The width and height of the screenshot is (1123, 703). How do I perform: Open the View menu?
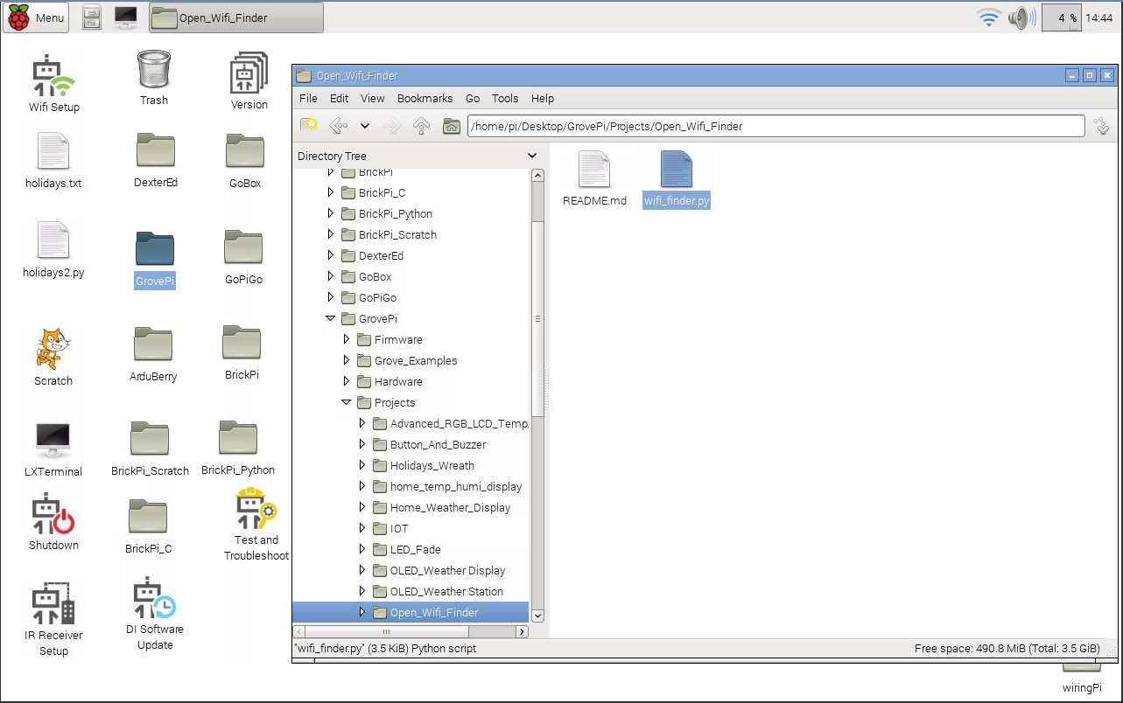point(372,98)
